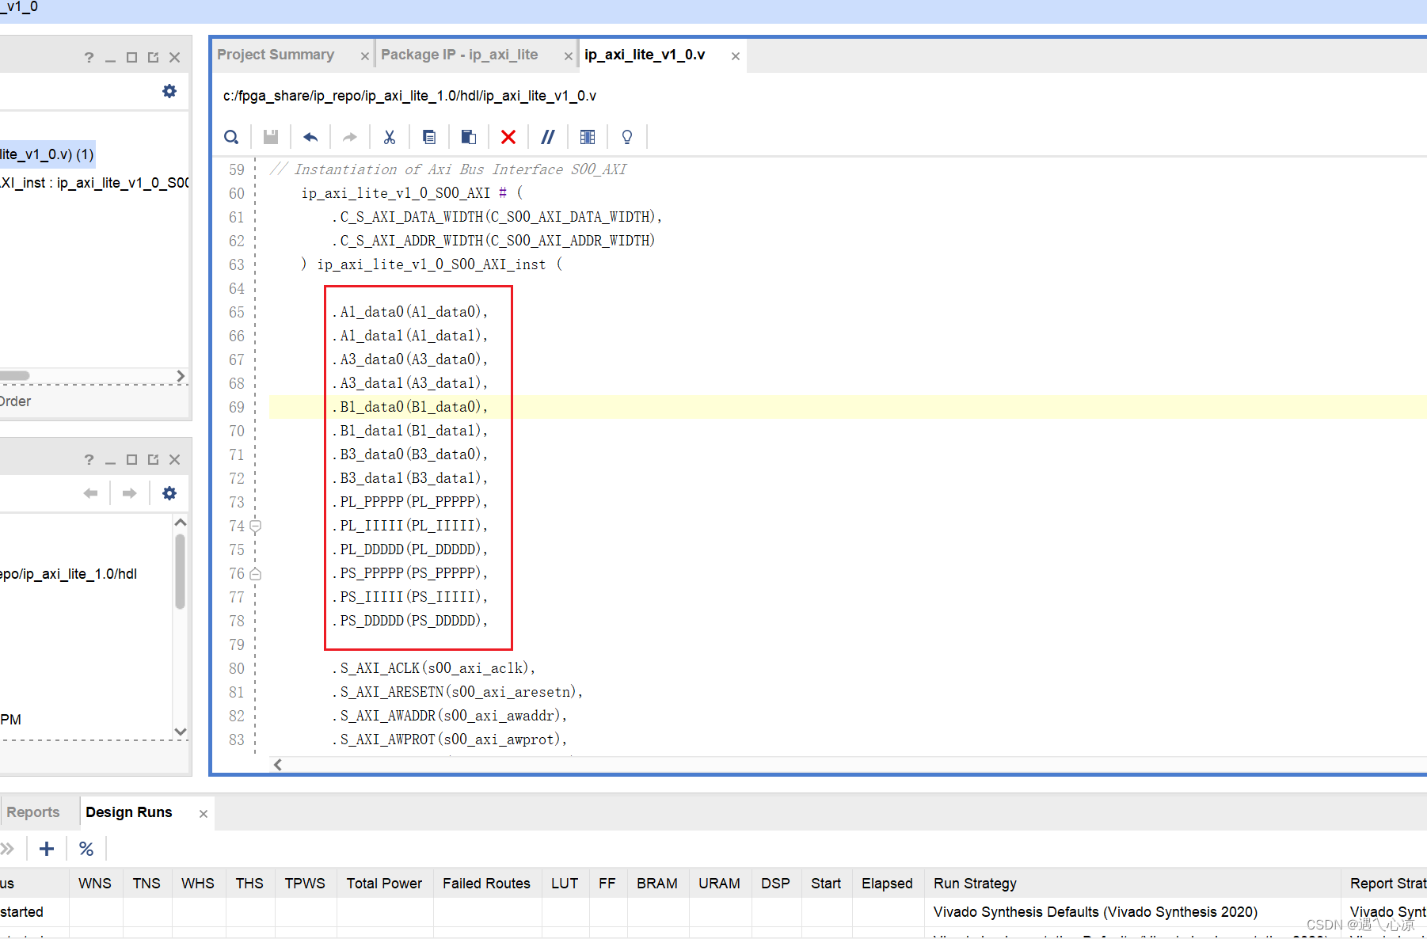This screenshot has height=939, width=1427.
Task: Sort by Total Power column
Action: point(384,884)
